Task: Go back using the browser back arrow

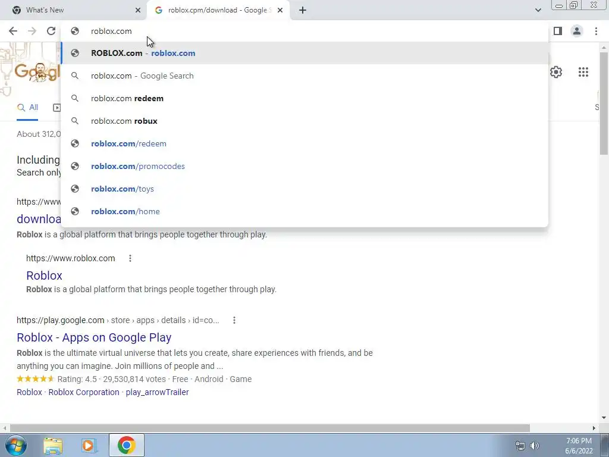Action: click(x=13, y=31)
